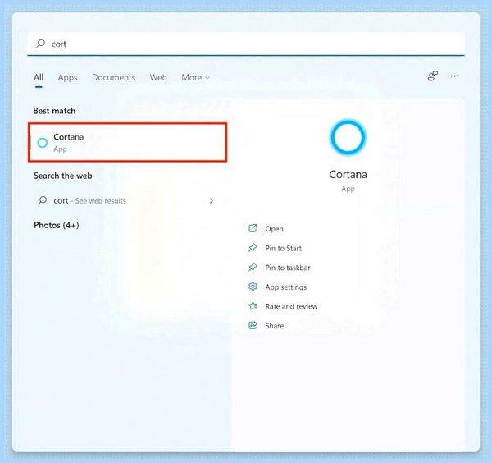Click the large Cortana logo in preview
492x463 pixels.
[348, 137]
